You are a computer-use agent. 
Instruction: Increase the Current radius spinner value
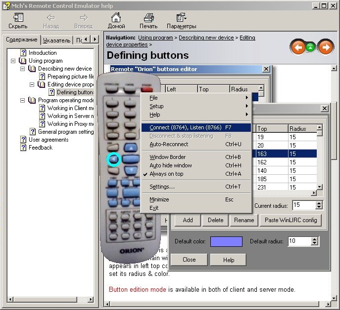(x=319, y=203)
